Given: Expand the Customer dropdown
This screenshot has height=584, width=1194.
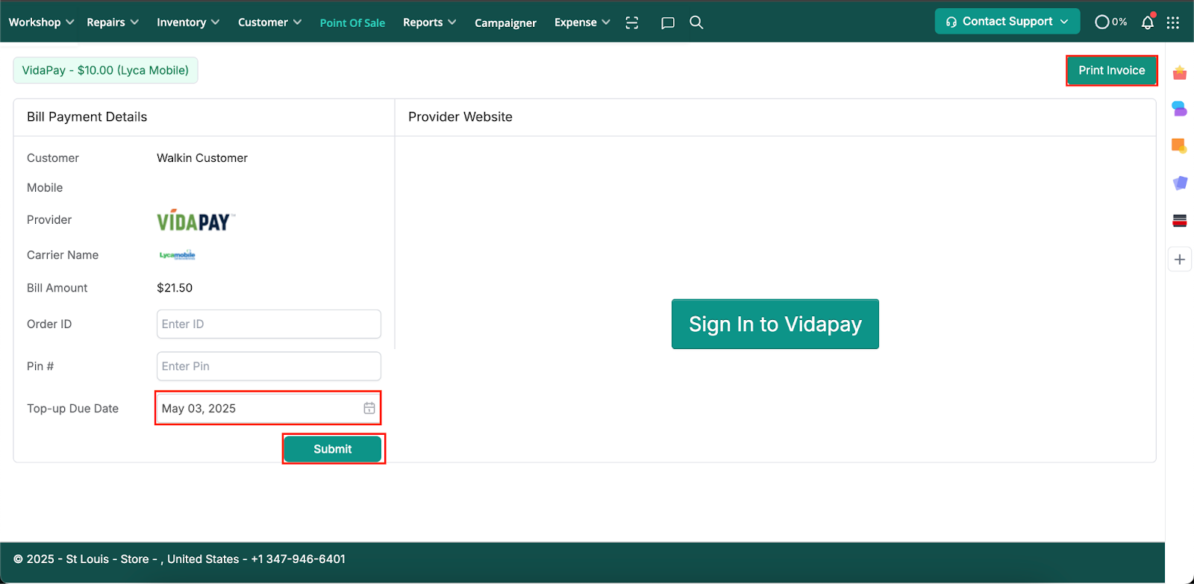Looking at the screenshot, I should [269, 22].
